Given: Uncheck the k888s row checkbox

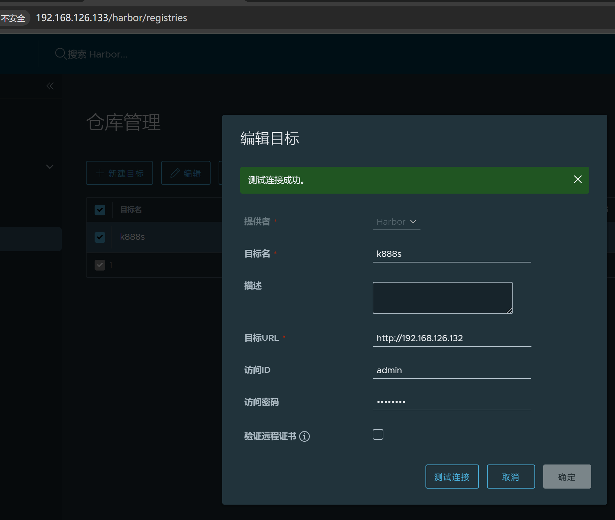Looking at the screenshot, I should [x=100, y=237].
